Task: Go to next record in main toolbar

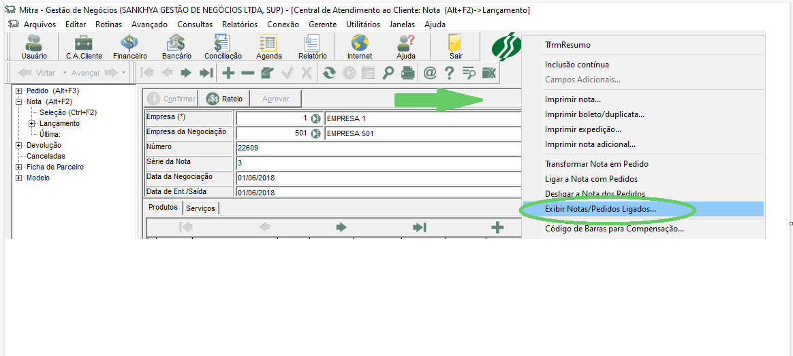Action: click(x=186, y=74)
